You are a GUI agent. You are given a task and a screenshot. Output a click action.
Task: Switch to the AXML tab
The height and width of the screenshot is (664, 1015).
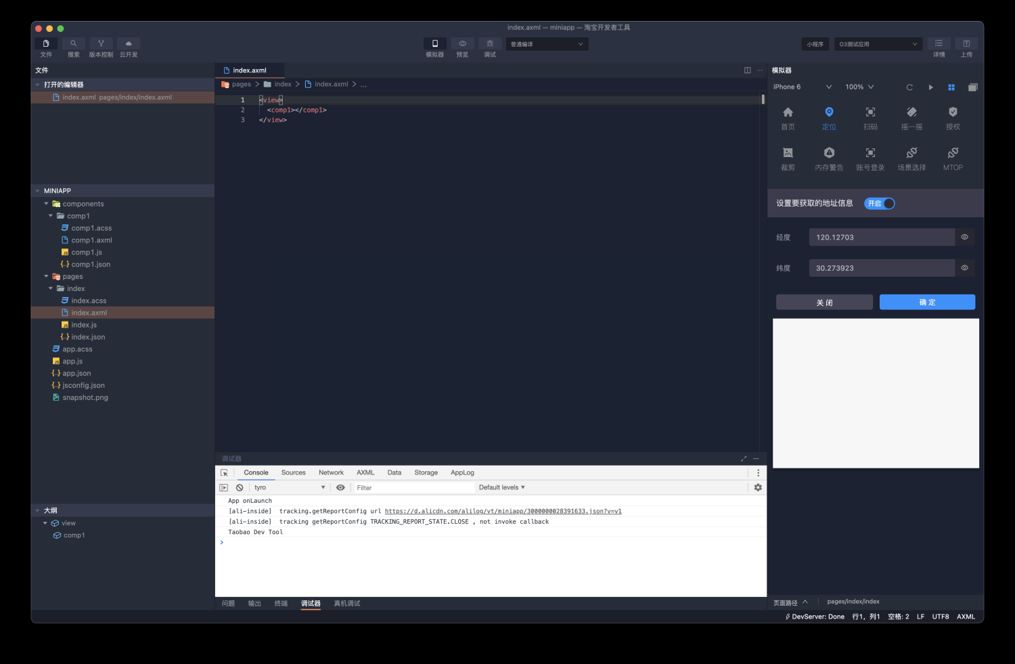click(x=365, y=472)
